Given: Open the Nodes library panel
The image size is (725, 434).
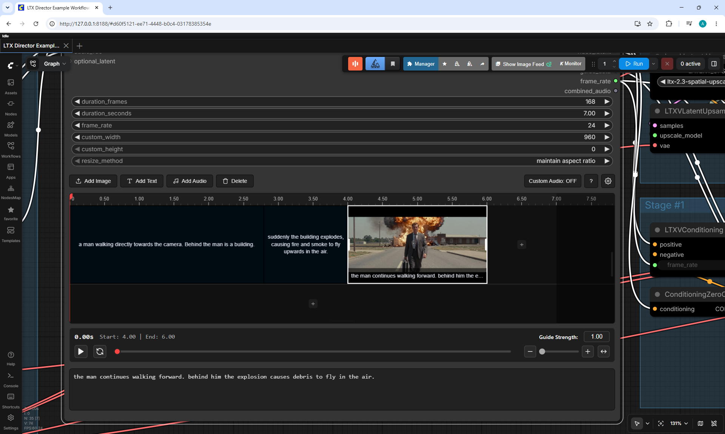Looking at the screenshot, I should point(11,107).
